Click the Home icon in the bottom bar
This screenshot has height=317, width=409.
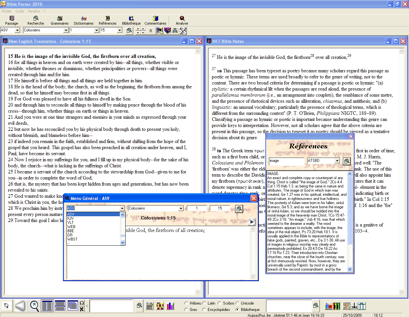tap(6, 306)
